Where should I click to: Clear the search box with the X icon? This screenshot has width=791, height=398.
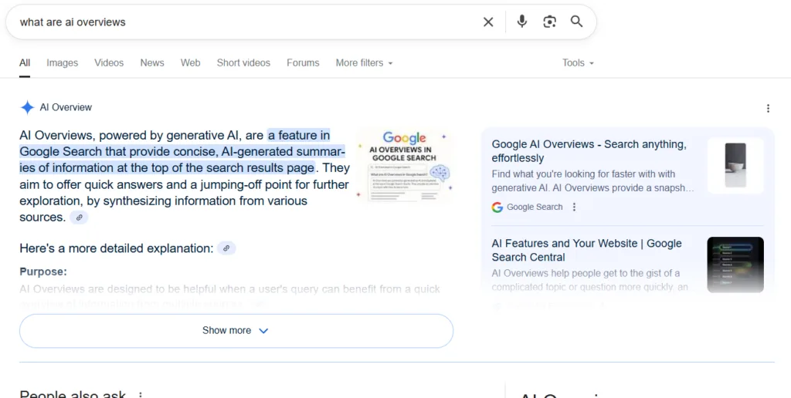[x=488, y=22]
